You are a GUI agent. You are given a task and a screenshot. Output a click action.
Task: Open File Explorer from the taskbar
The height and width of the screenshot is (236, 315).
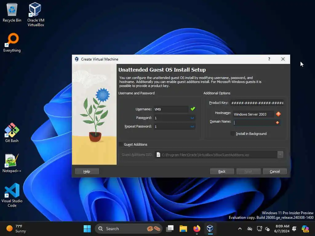tap(183, 229)
